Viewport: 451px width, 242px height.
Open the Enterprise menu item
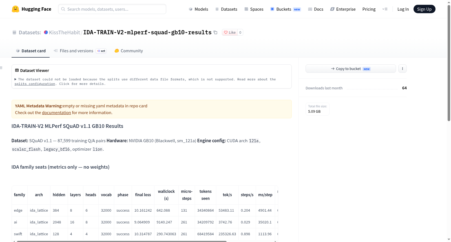343,9
